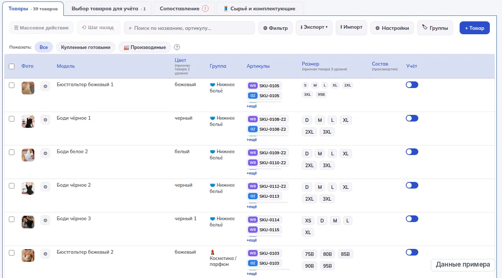Open gear menu for Бюстгальтер бежевый 2
The width and height of the screenshot is (502, 278).
coord(45,254)
